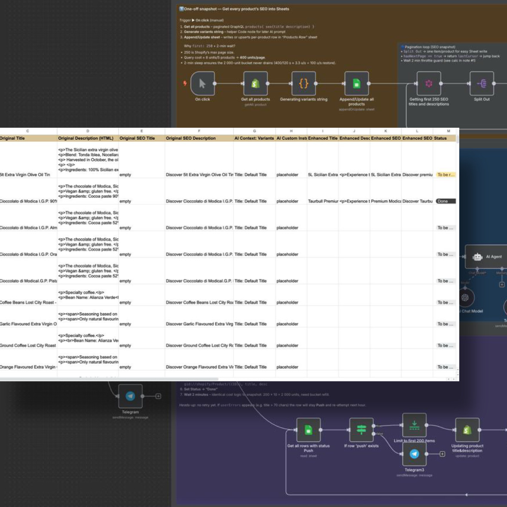
Task: Click the "Original Description (HTML)" header cell
Action: click(88, 138)
